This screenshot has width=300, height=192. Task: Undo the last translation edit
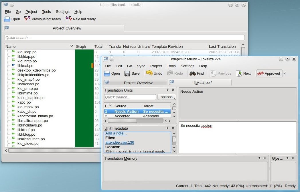tap(154, 74)
